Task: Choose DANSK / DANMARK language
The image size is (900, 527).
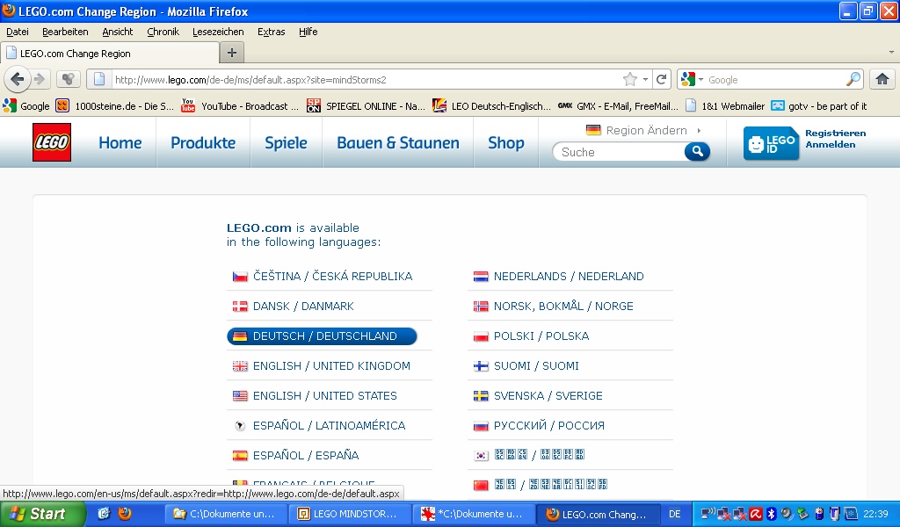Action: pyautogui.click(x=303, y=307)
